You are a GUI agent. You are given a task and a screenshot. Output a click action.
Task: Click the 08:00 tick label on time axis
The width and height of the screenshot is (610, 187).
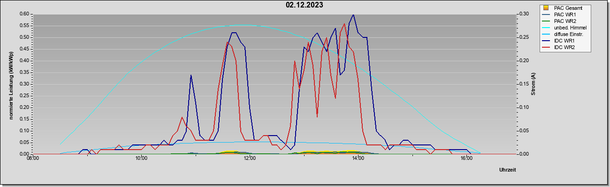click(x=33, y=159)
